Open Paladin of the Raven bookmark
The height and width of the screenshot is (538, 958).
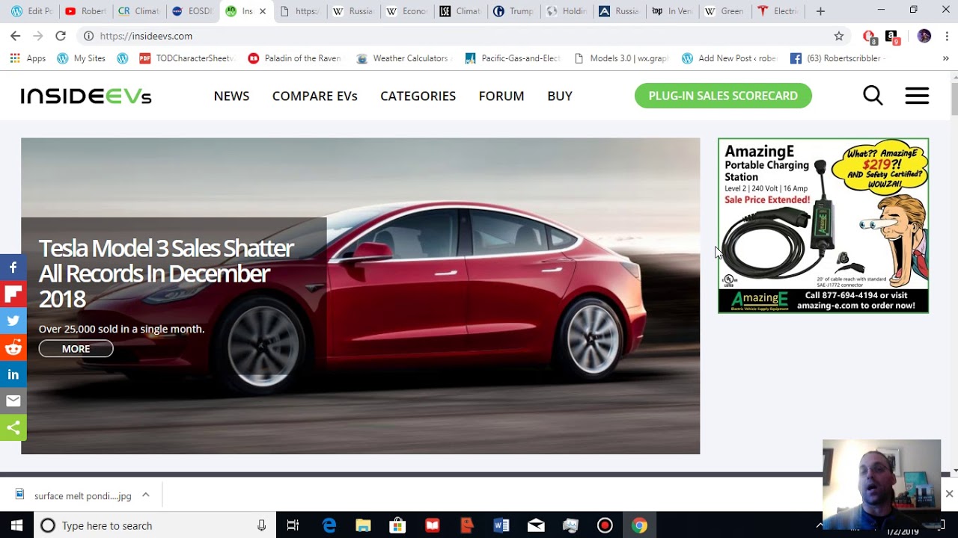tap(294, 58)
